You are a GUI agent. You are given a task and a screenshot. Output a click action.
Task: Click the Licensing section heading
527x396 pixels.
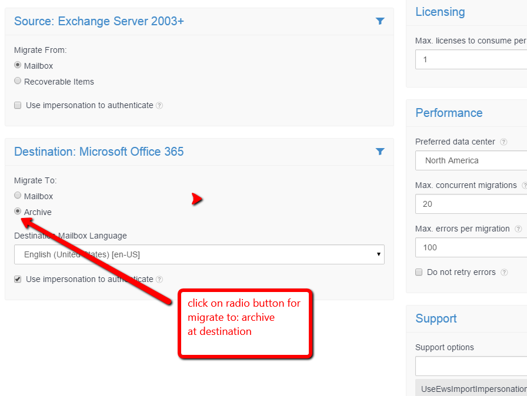tap(441, 12)
